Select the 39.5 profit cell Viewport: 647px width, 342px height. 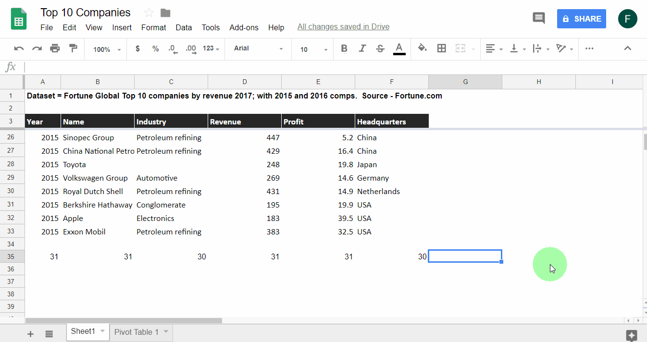tap(318, 218)
